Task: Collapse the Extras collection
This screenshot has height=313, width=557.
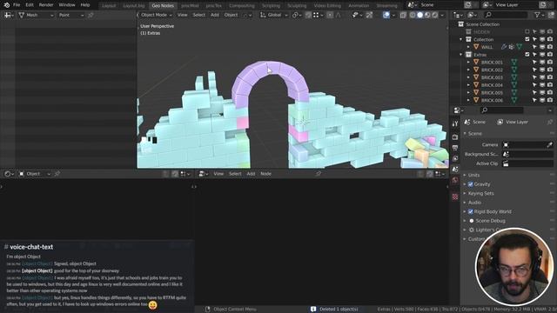Action: [x=461, y=55]
